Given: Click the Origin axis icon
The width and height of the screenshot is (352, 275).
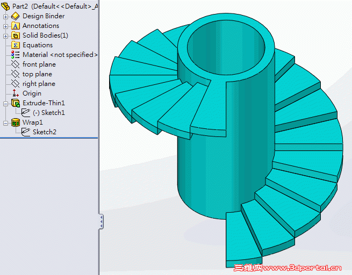Looking at the screenshot, I should point(15,93).
